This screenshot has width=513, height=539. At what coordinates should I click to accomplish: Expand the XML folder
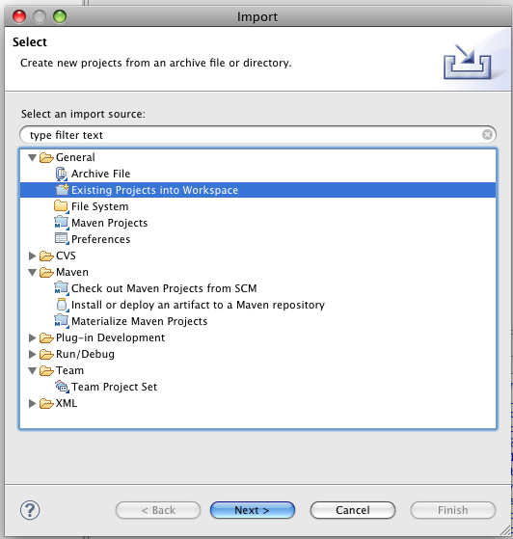[x=33, y=403]
